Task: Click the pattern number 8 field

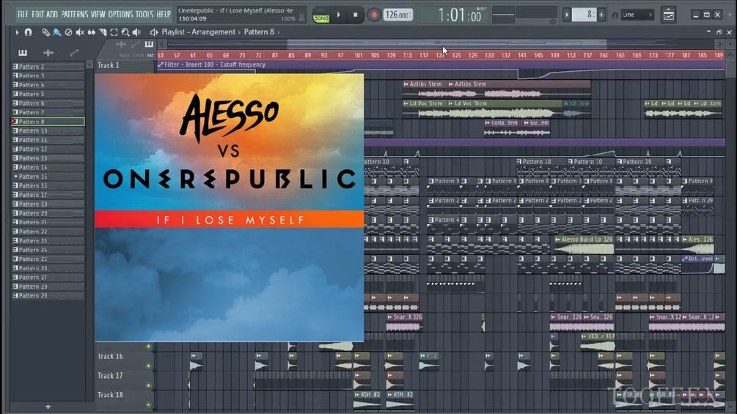Action: [x=584, y=15]
